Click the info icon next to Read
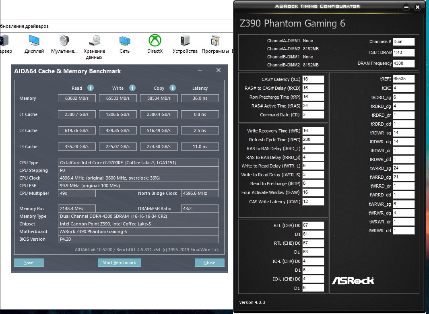 click(91, 88)
